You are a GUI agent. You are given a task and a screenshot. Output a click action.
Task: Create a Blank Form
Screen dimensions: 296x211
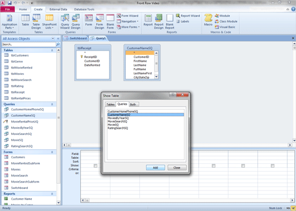[x=110, y=22]
